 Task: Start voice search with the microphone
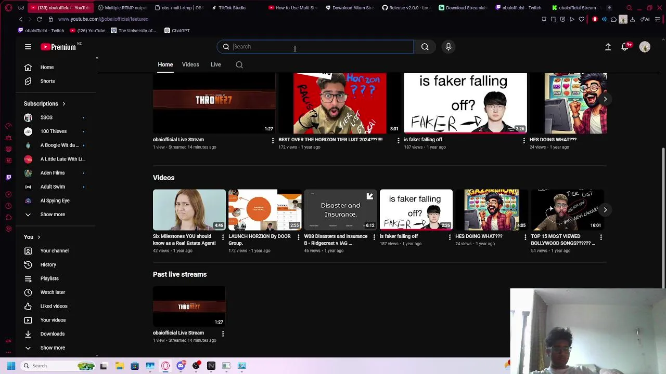pyautogui.click(x=449, y=47)
